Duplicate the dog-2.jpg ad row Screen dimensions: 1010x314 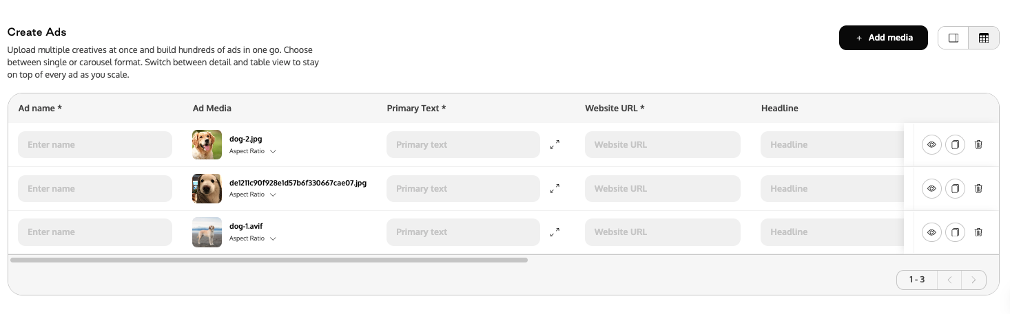tap(955, 144)
